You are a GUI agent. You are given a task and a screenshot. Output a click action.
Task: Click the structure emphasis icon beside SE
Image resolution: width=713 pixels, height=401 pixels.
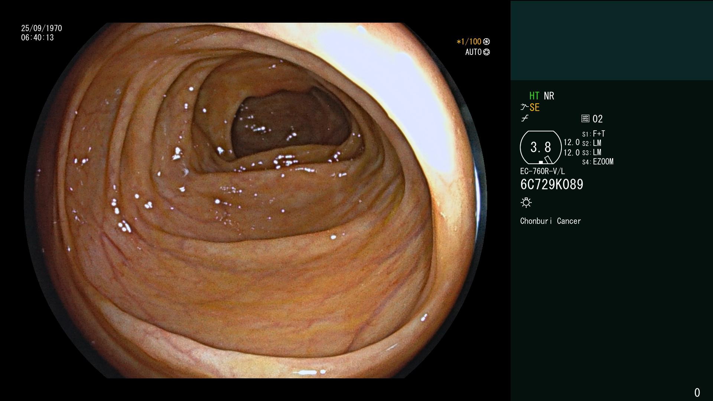[x=524, y=107]
